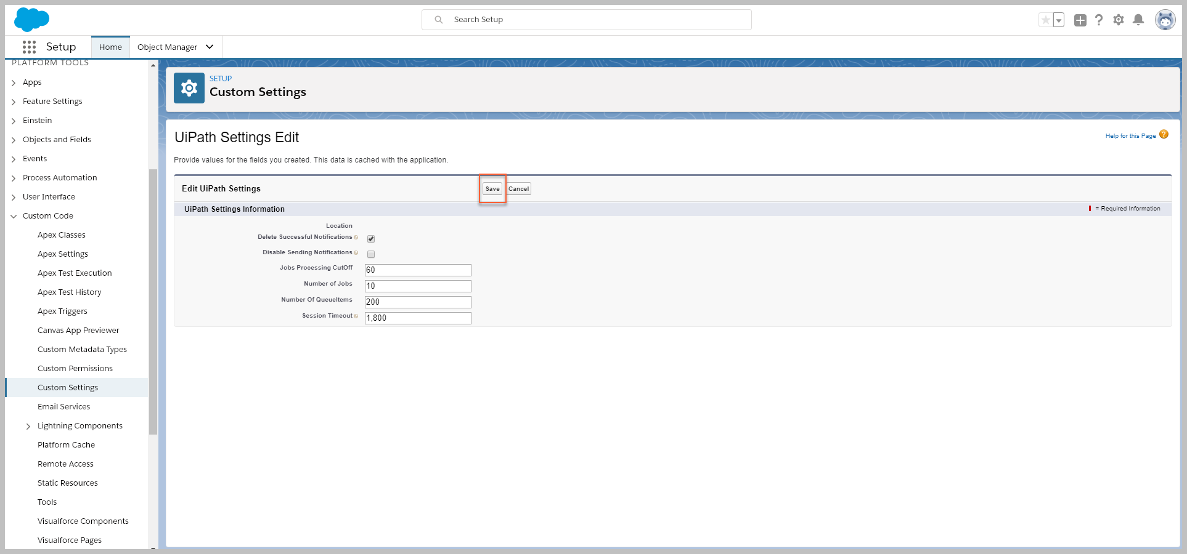Viewport: 1187px width, 554px height.
Task: Enable Disable Sending Notifications checkbox
Action: (371, 254)
